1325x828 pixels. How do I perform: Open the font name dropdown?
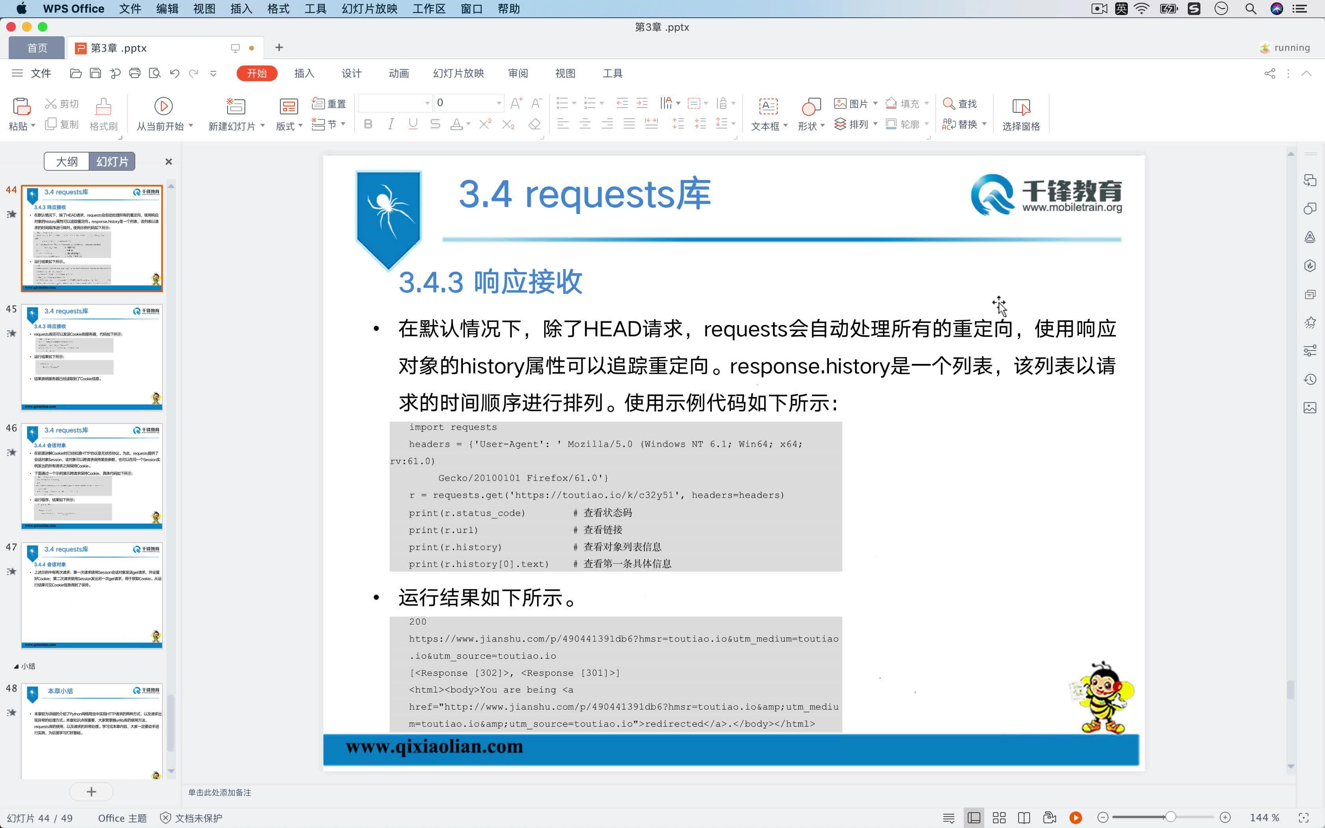427,103
